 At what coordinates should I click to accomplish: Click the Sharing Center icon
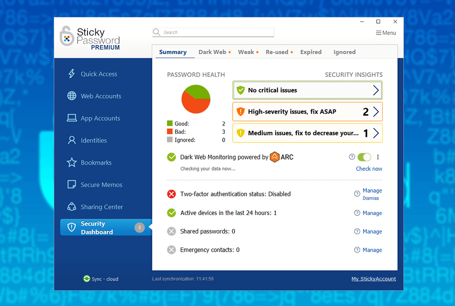[x=72, y=207]
